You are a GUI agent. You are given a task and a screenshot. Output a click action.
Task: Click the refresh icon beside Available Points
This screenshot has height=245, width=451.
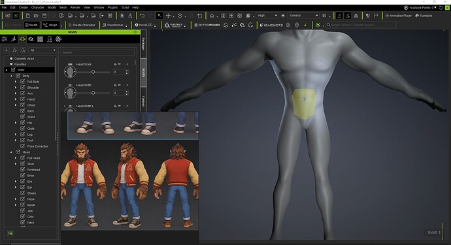click(x=441, y=7)
